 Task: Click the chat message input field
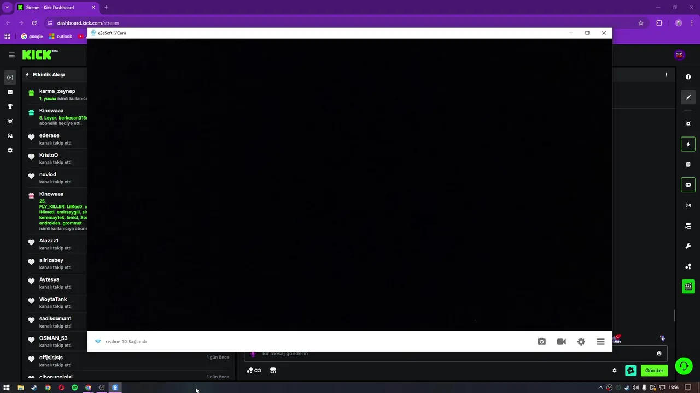click(456, 354)
